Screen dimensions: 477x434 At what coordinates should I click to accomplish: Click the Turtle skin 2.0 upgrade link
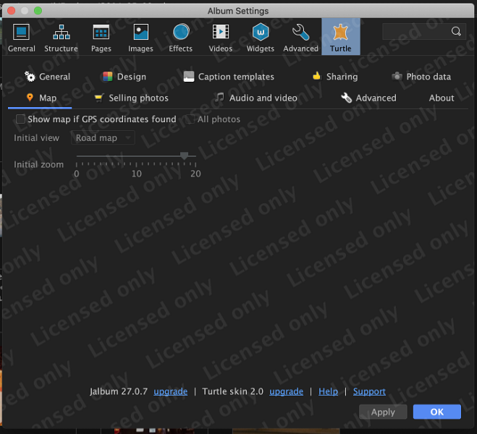286,391
